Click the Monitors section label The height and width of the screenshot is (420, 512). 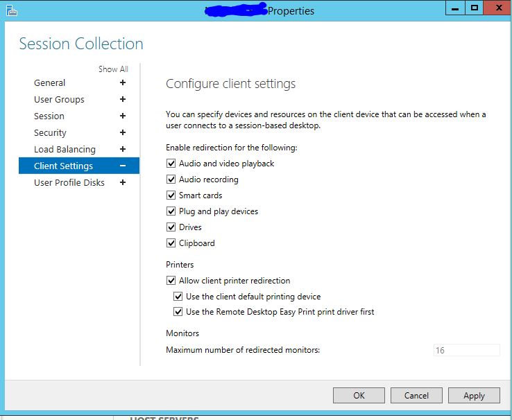(x=182, y=333)
